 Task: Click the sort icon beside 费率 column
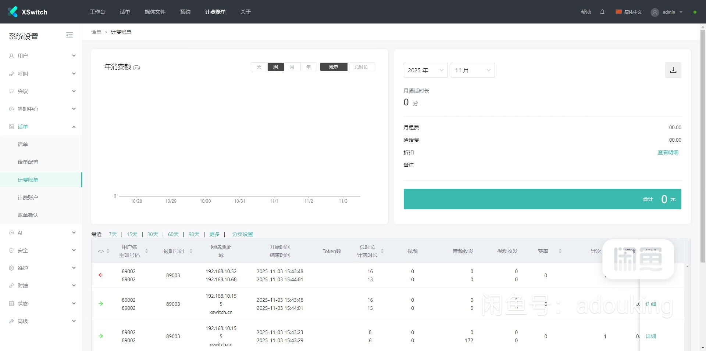pos(560,251)
